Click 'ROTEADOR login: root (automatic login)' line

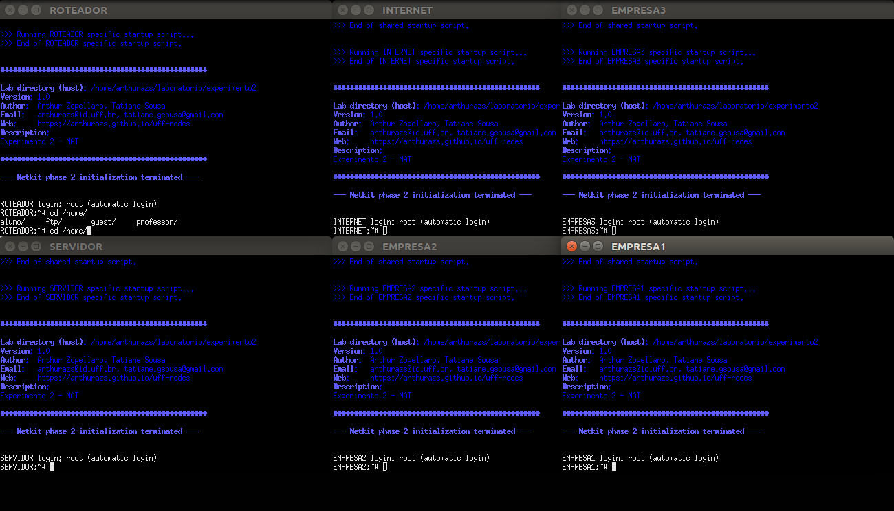[78, 204]
